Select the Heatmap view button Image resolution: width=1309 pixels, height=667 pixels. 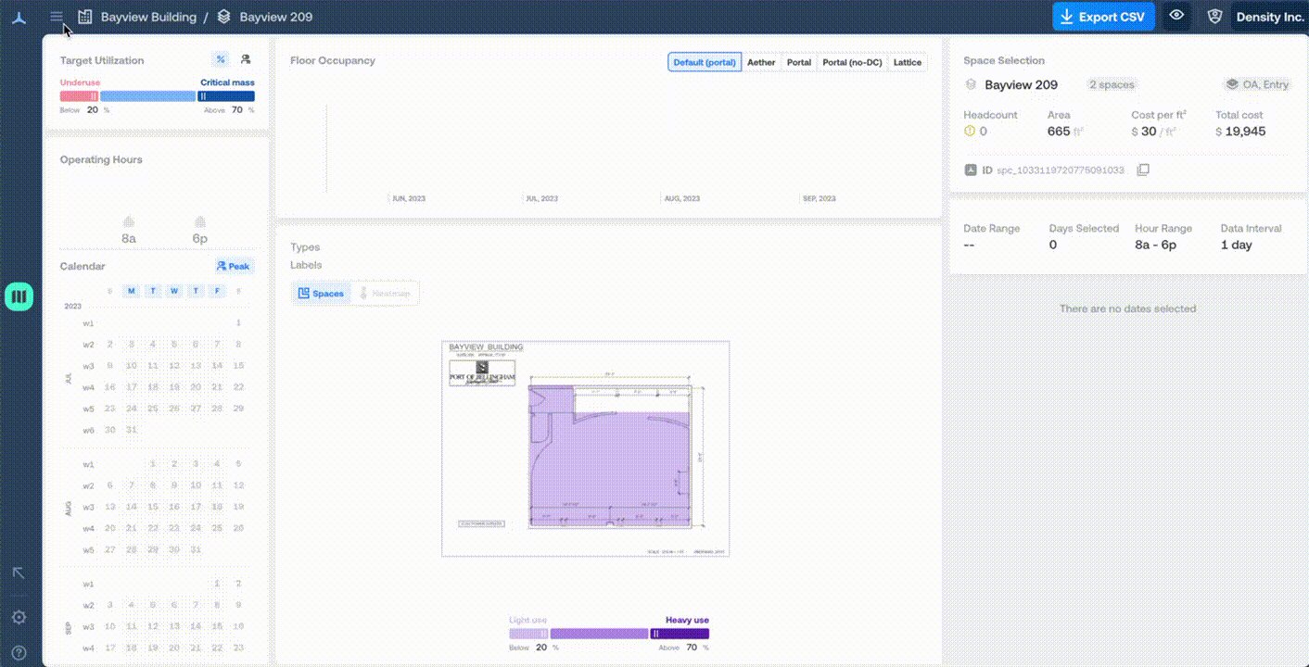[385, 294]
